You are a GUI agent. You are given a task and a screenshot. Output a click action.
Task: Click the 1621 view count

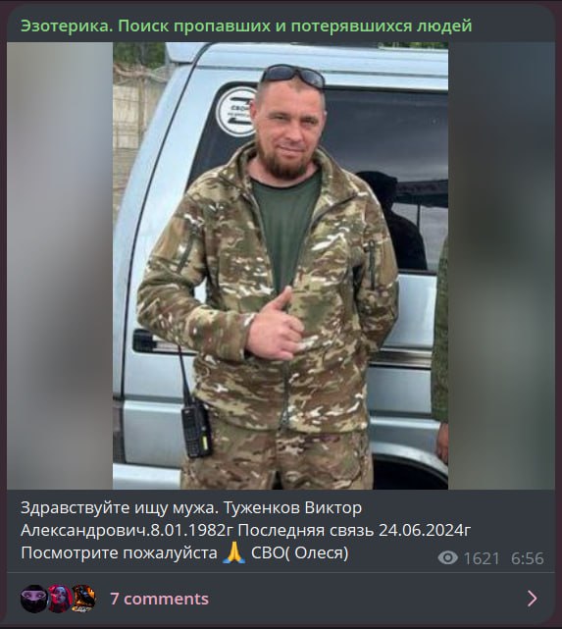click(x=482, y=558)
